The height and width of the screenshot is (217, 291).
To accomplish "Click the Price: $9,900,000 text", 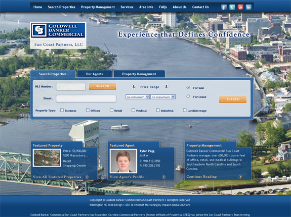I will (x=74, y=151).
